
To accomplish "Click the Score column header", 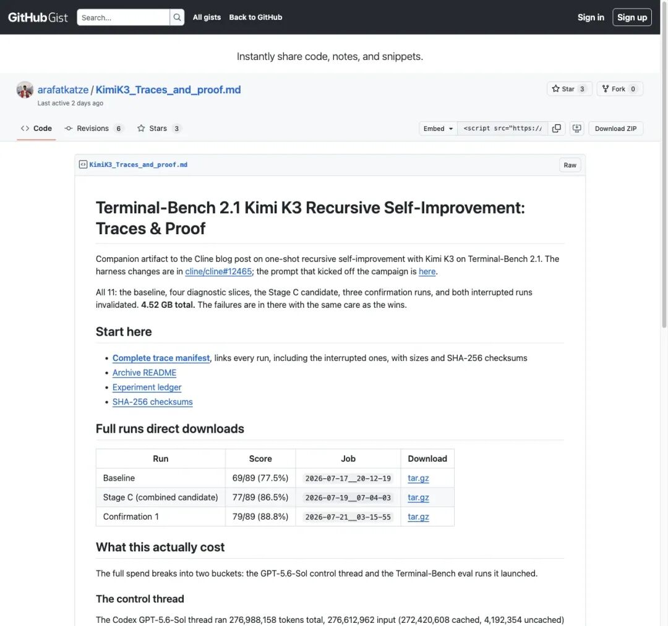I will pyautogui.click(x=260, y=459).
